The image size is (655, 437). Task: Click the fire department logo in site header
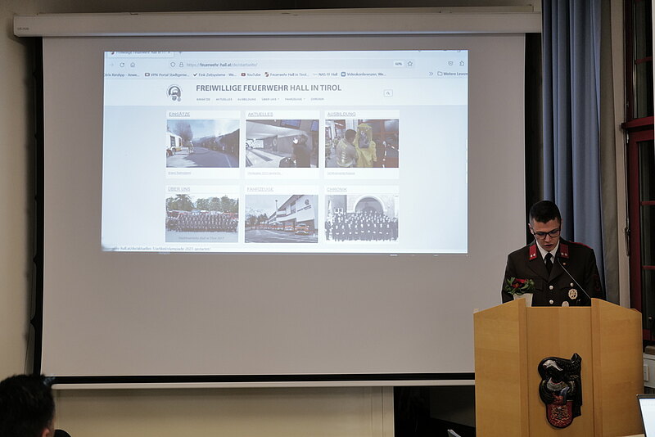[x=174, y=92]
